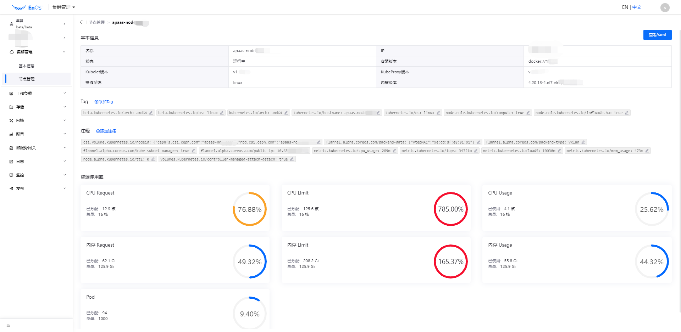Open the 微服务网关 gateway sidebar icon
This screenshot has height=332, width=681.
[x=10, y=147]
